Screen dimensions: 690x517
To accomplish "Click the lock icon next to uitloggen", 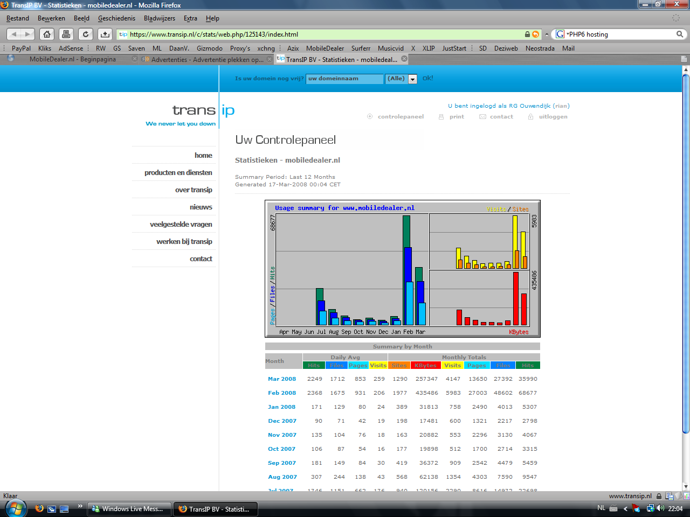I will pyautogui.click(x=530, y=116).
